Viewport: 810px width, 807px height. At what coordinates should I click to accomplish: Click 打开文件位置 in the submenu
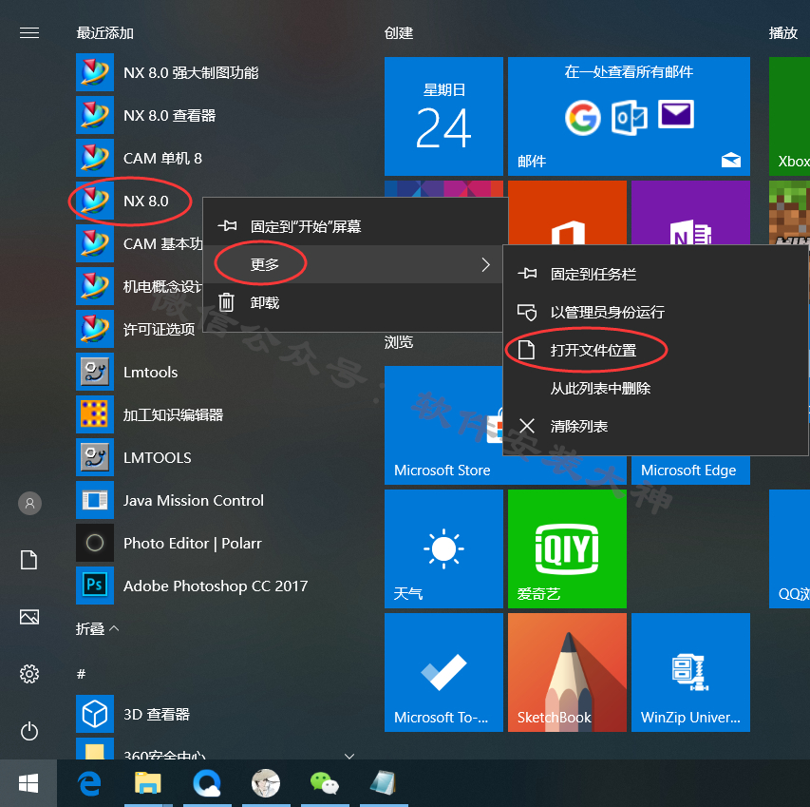coord(655,351)
